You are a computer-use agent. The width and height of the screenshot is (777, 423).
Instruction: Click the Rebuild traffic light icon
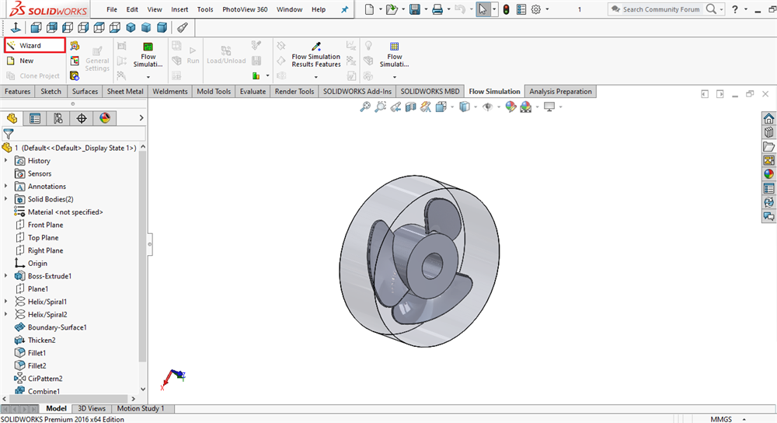coord(506,9)
